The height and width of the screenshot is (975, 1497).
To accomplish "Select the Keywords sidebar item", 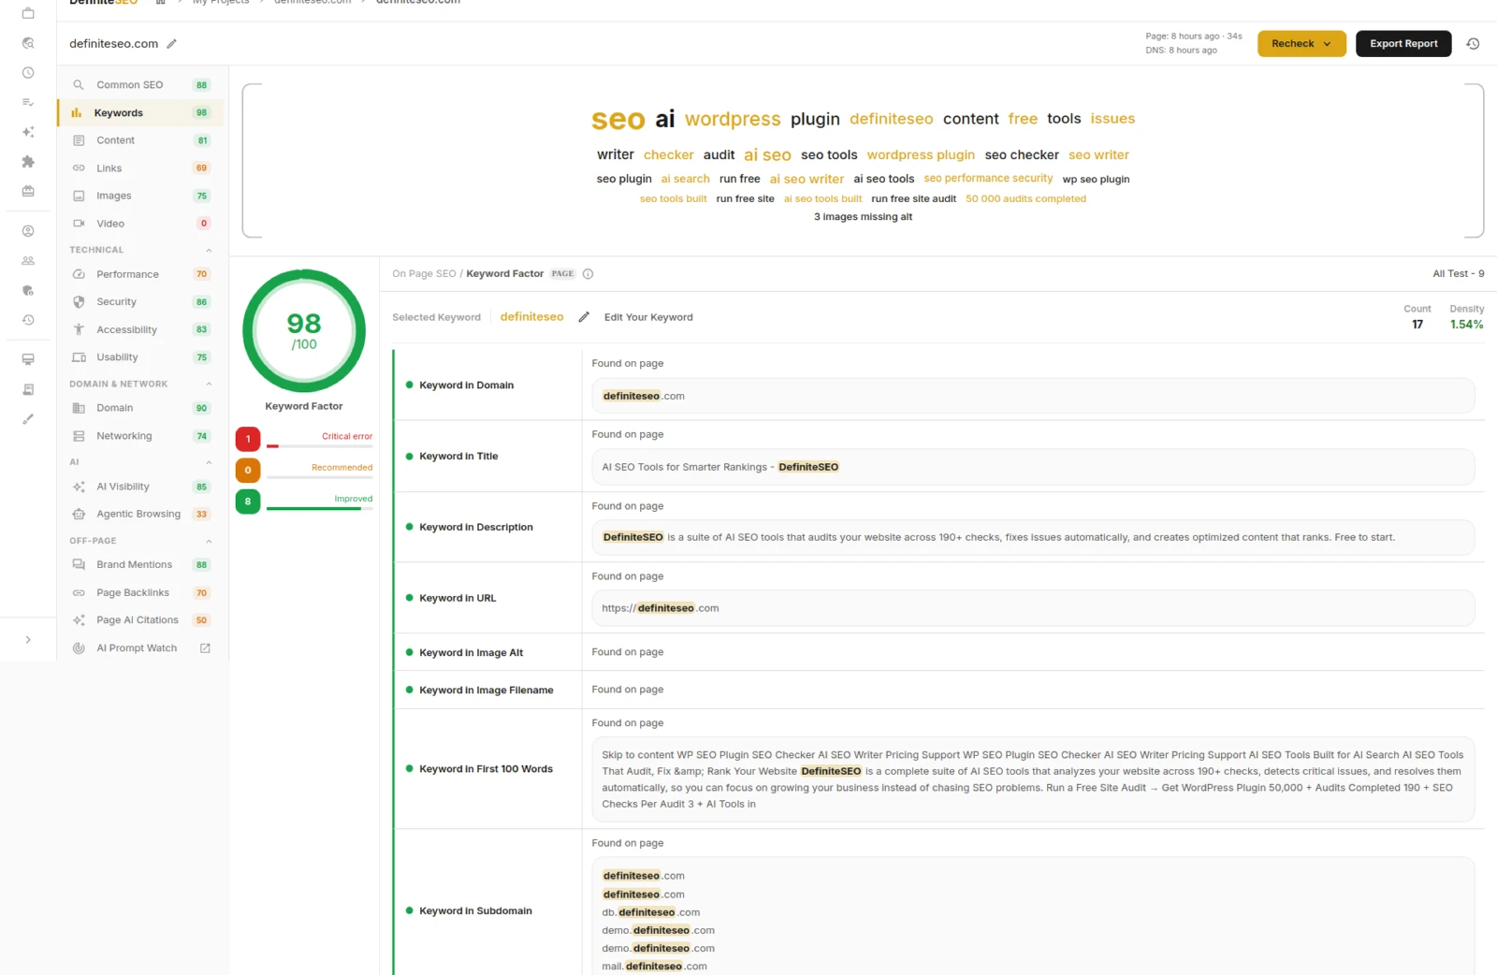I will coord(141,113).
